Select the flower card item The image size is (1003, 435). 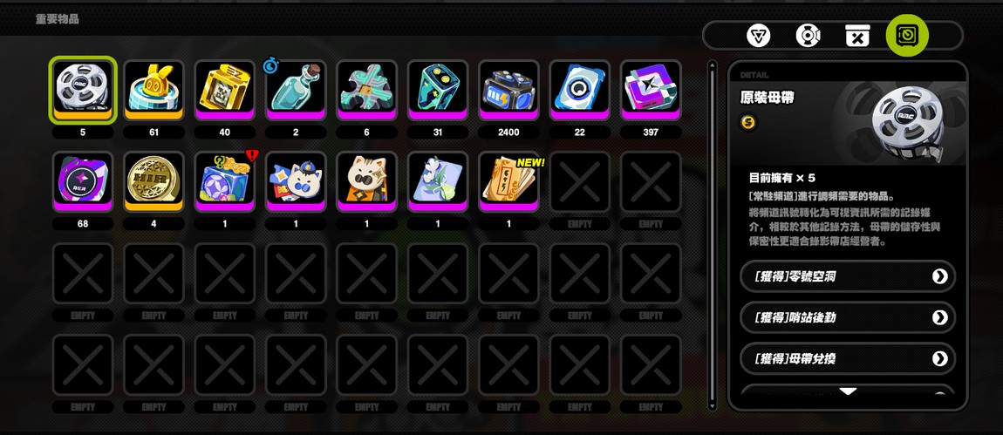[438, 181]
